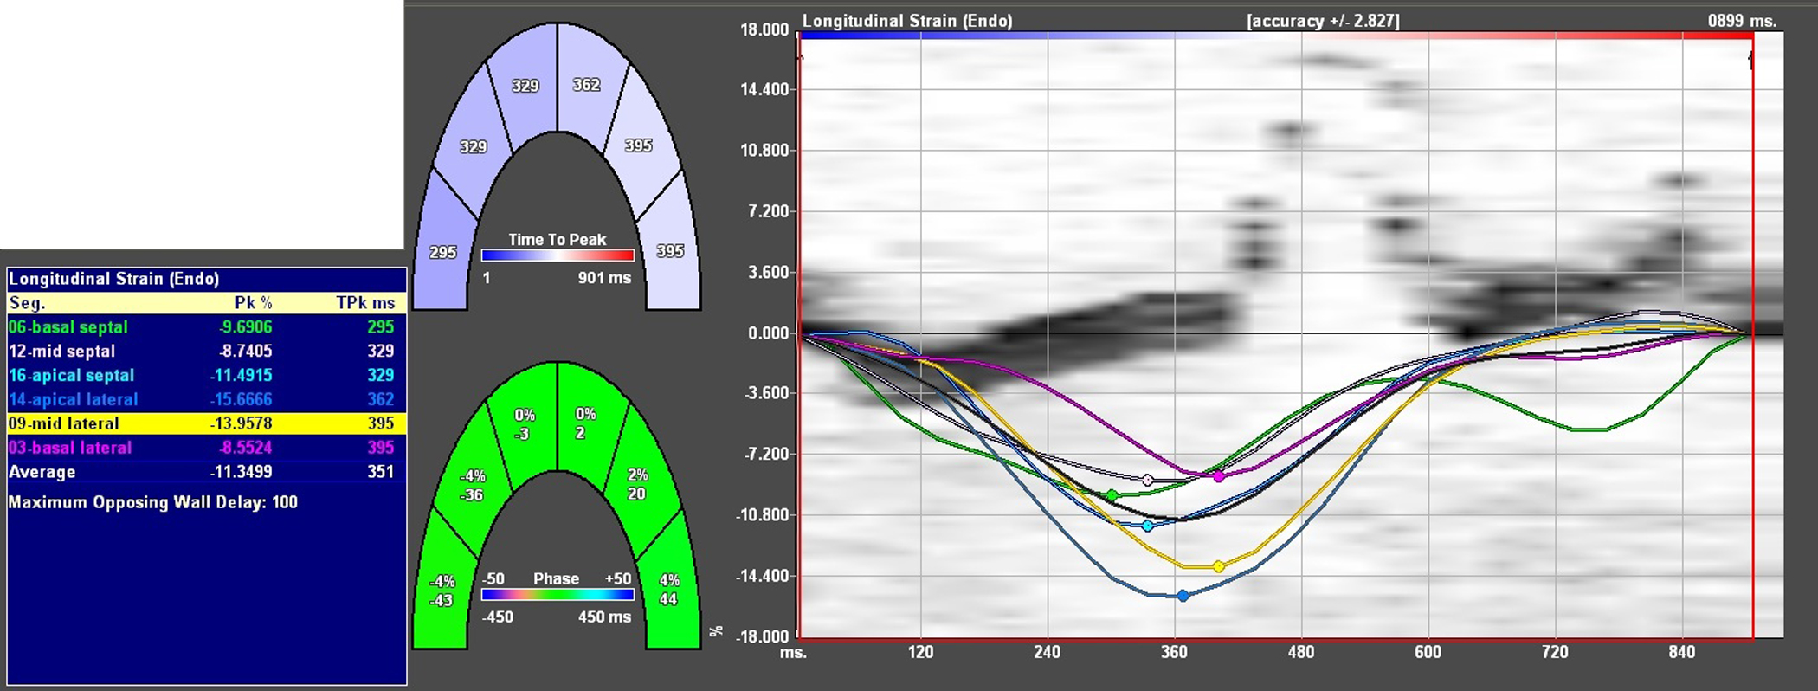
Task: Select phase segment showing -4% and -43
Action: (x=442, y=590)
